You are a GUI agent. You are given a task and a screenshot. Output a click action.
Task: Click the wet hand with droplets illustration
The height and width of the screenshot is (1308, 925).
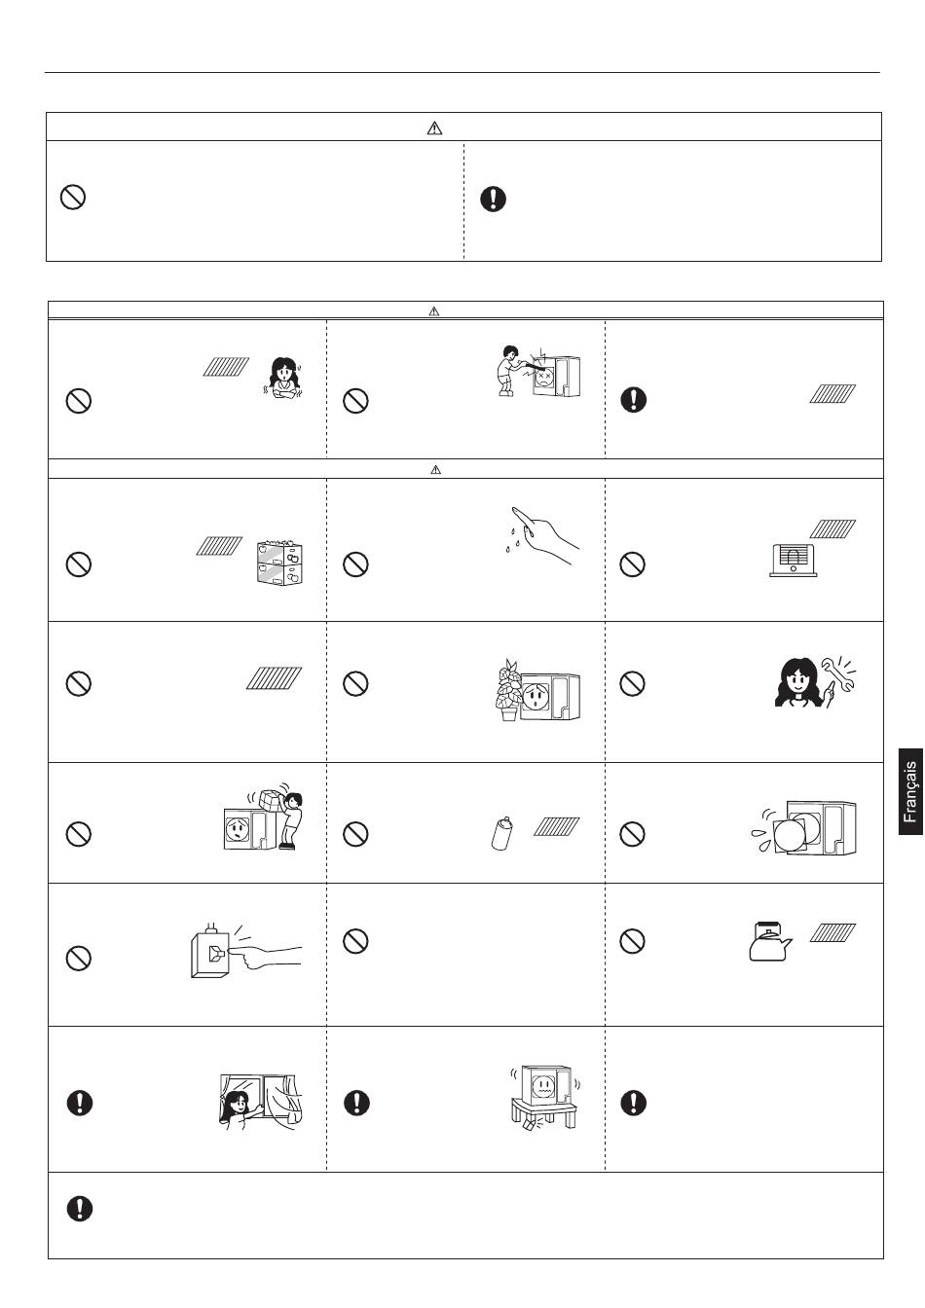pyautogui.click(x=543, y=537)
